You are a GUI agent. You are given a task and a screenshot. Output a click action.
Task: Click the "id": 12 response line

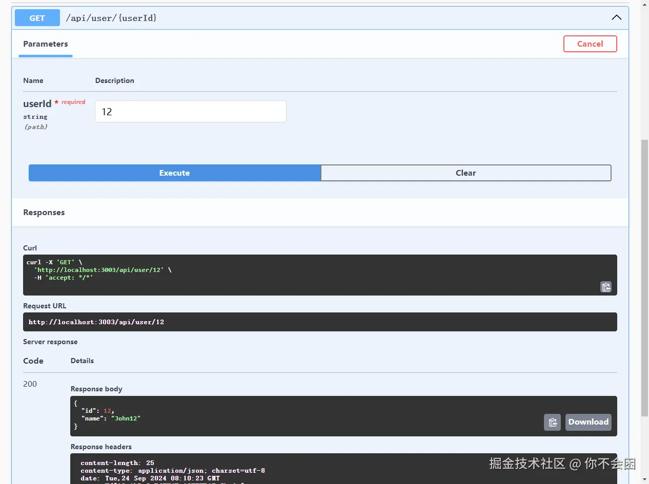(x=98, y=411)
